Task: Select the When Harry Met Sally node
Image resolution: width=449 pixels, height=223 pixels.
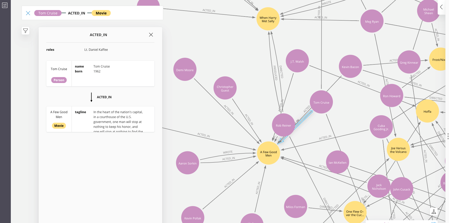Action: [x=268, y=19]
